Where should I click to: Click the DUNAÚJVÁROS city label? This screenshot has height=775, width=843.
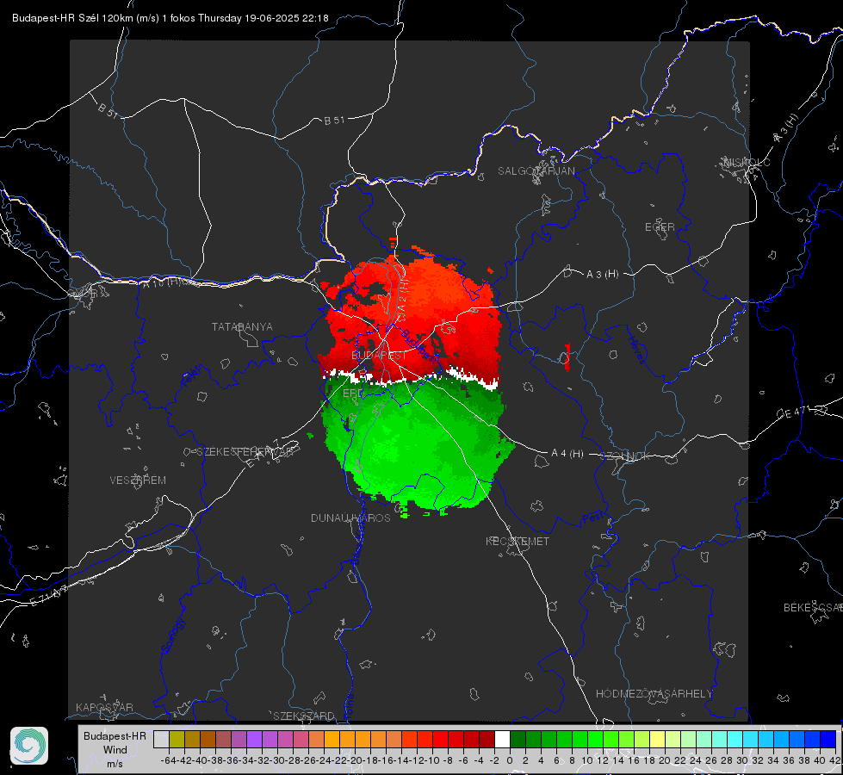350,518
